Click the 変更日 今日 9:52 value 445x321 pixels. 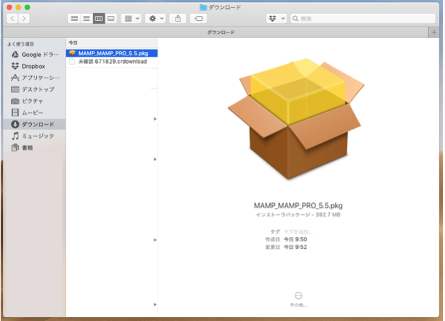click(x=296, y=247)
